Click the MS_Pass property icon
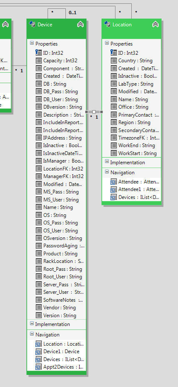Screen dimensions: 178x387 tap(39, 192)
